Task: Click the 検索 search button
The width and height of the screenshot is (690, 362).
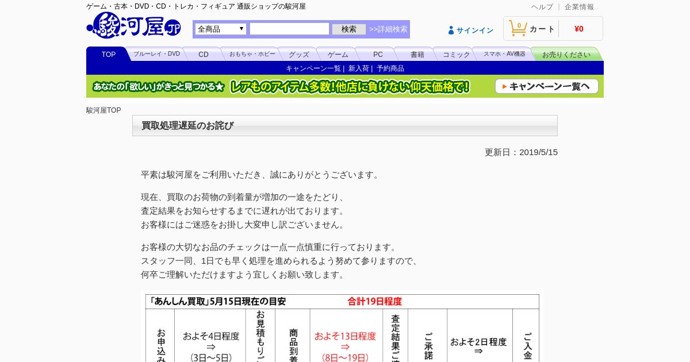Action: tap(349, 29)
